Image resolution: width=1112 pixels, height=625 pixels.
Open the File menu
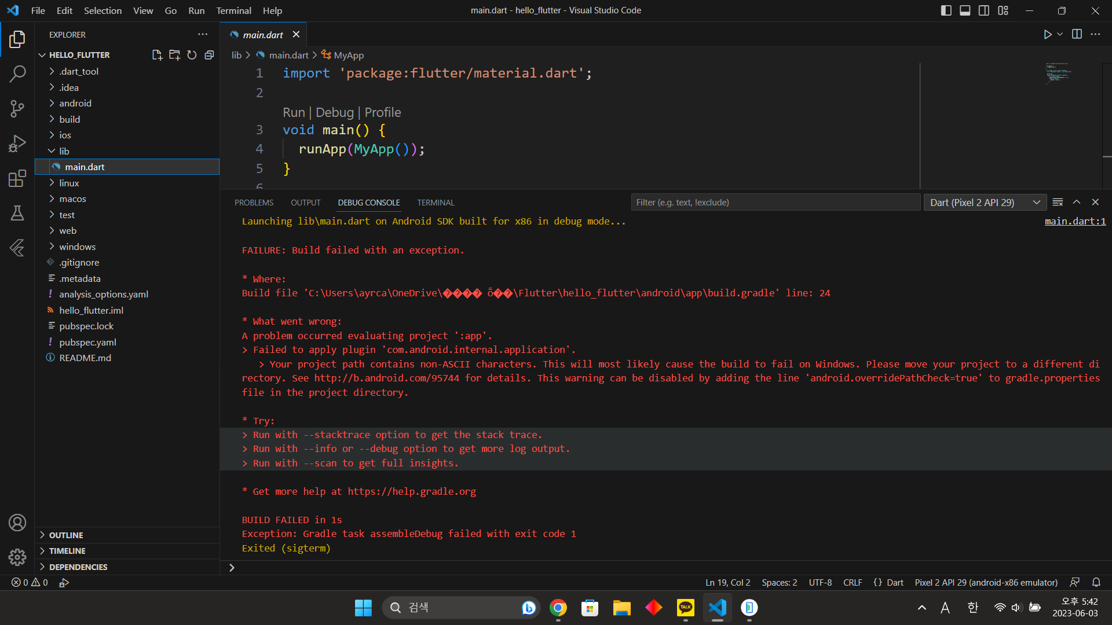(38, 10)
